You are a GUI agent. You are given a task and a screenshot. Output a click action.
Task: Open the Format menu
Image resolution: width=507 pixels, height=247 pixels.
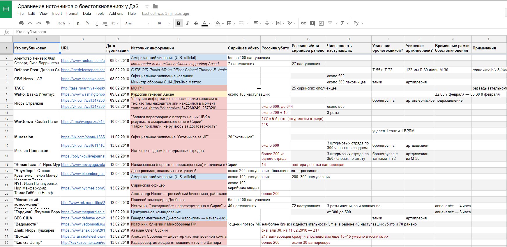(x=72, y=13)
